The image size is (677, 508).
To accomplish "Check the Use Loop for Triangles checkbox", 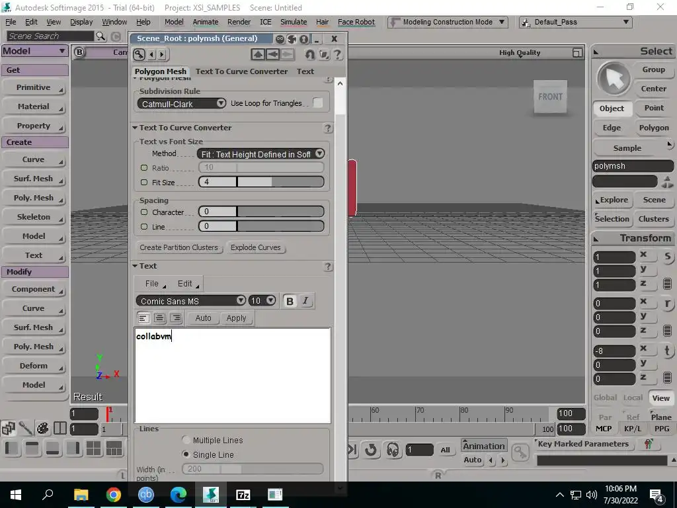I will click(318, 103).
